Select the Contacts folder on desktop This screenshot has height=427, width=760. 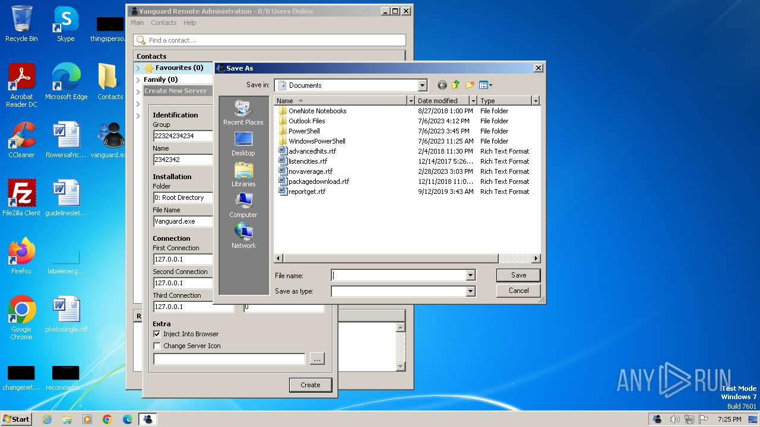tap(110, 82)
